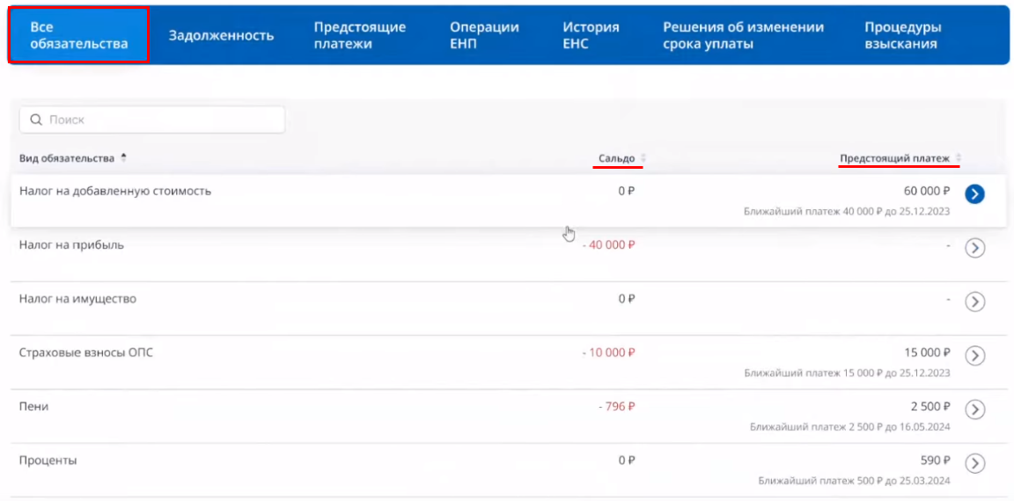
Task: Open details arrow for Пени row
Action: 974,409
